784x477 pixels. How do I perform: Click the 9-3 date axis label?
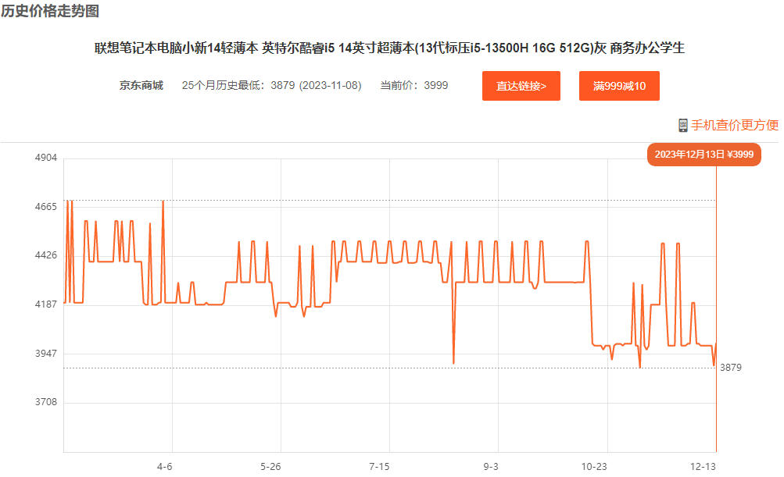(491, 467)
